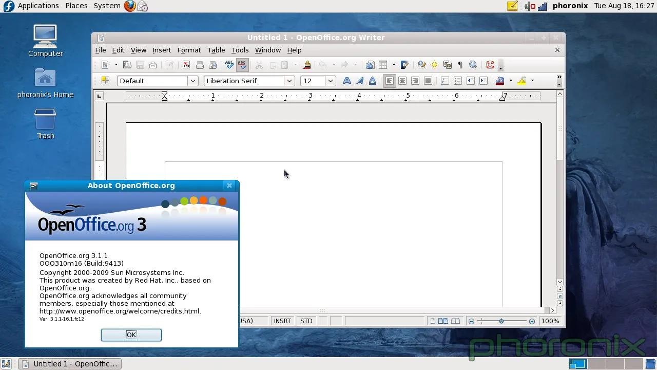Screen dimensions: 657x370
Task: Open the File menu
Action: 101,50
